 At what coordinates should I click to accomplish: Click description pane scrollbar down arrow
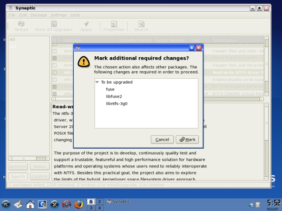pos(266,178)
